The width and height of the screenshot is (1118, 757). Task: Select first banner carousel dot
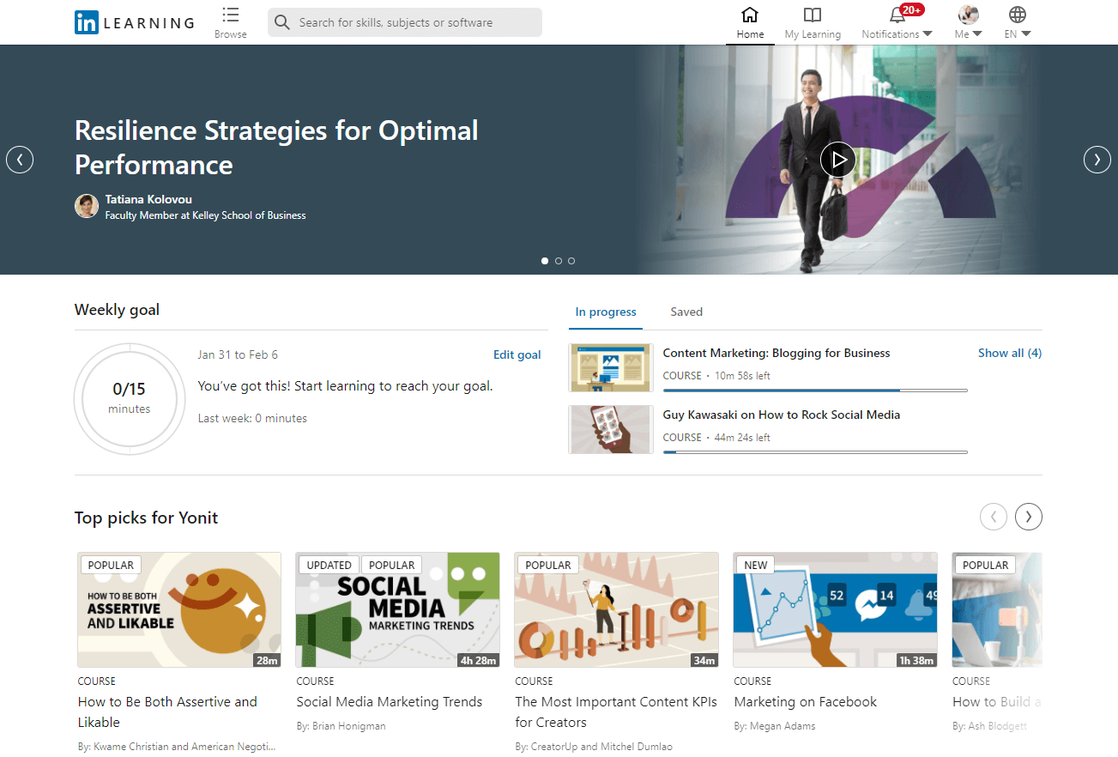pos(545,261)
